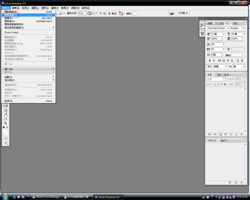Switch to 色版 channels tab

(219, 75)
